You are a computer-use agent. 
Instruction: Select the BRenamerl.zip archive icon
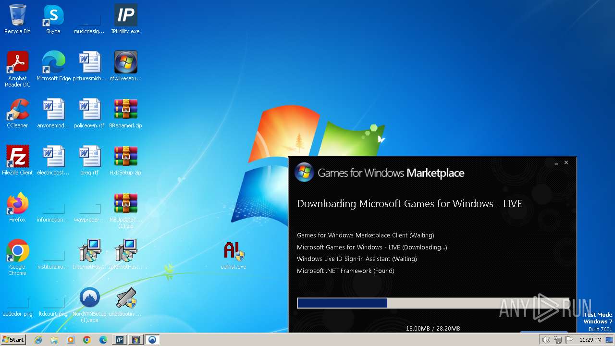tap(125, 113)
